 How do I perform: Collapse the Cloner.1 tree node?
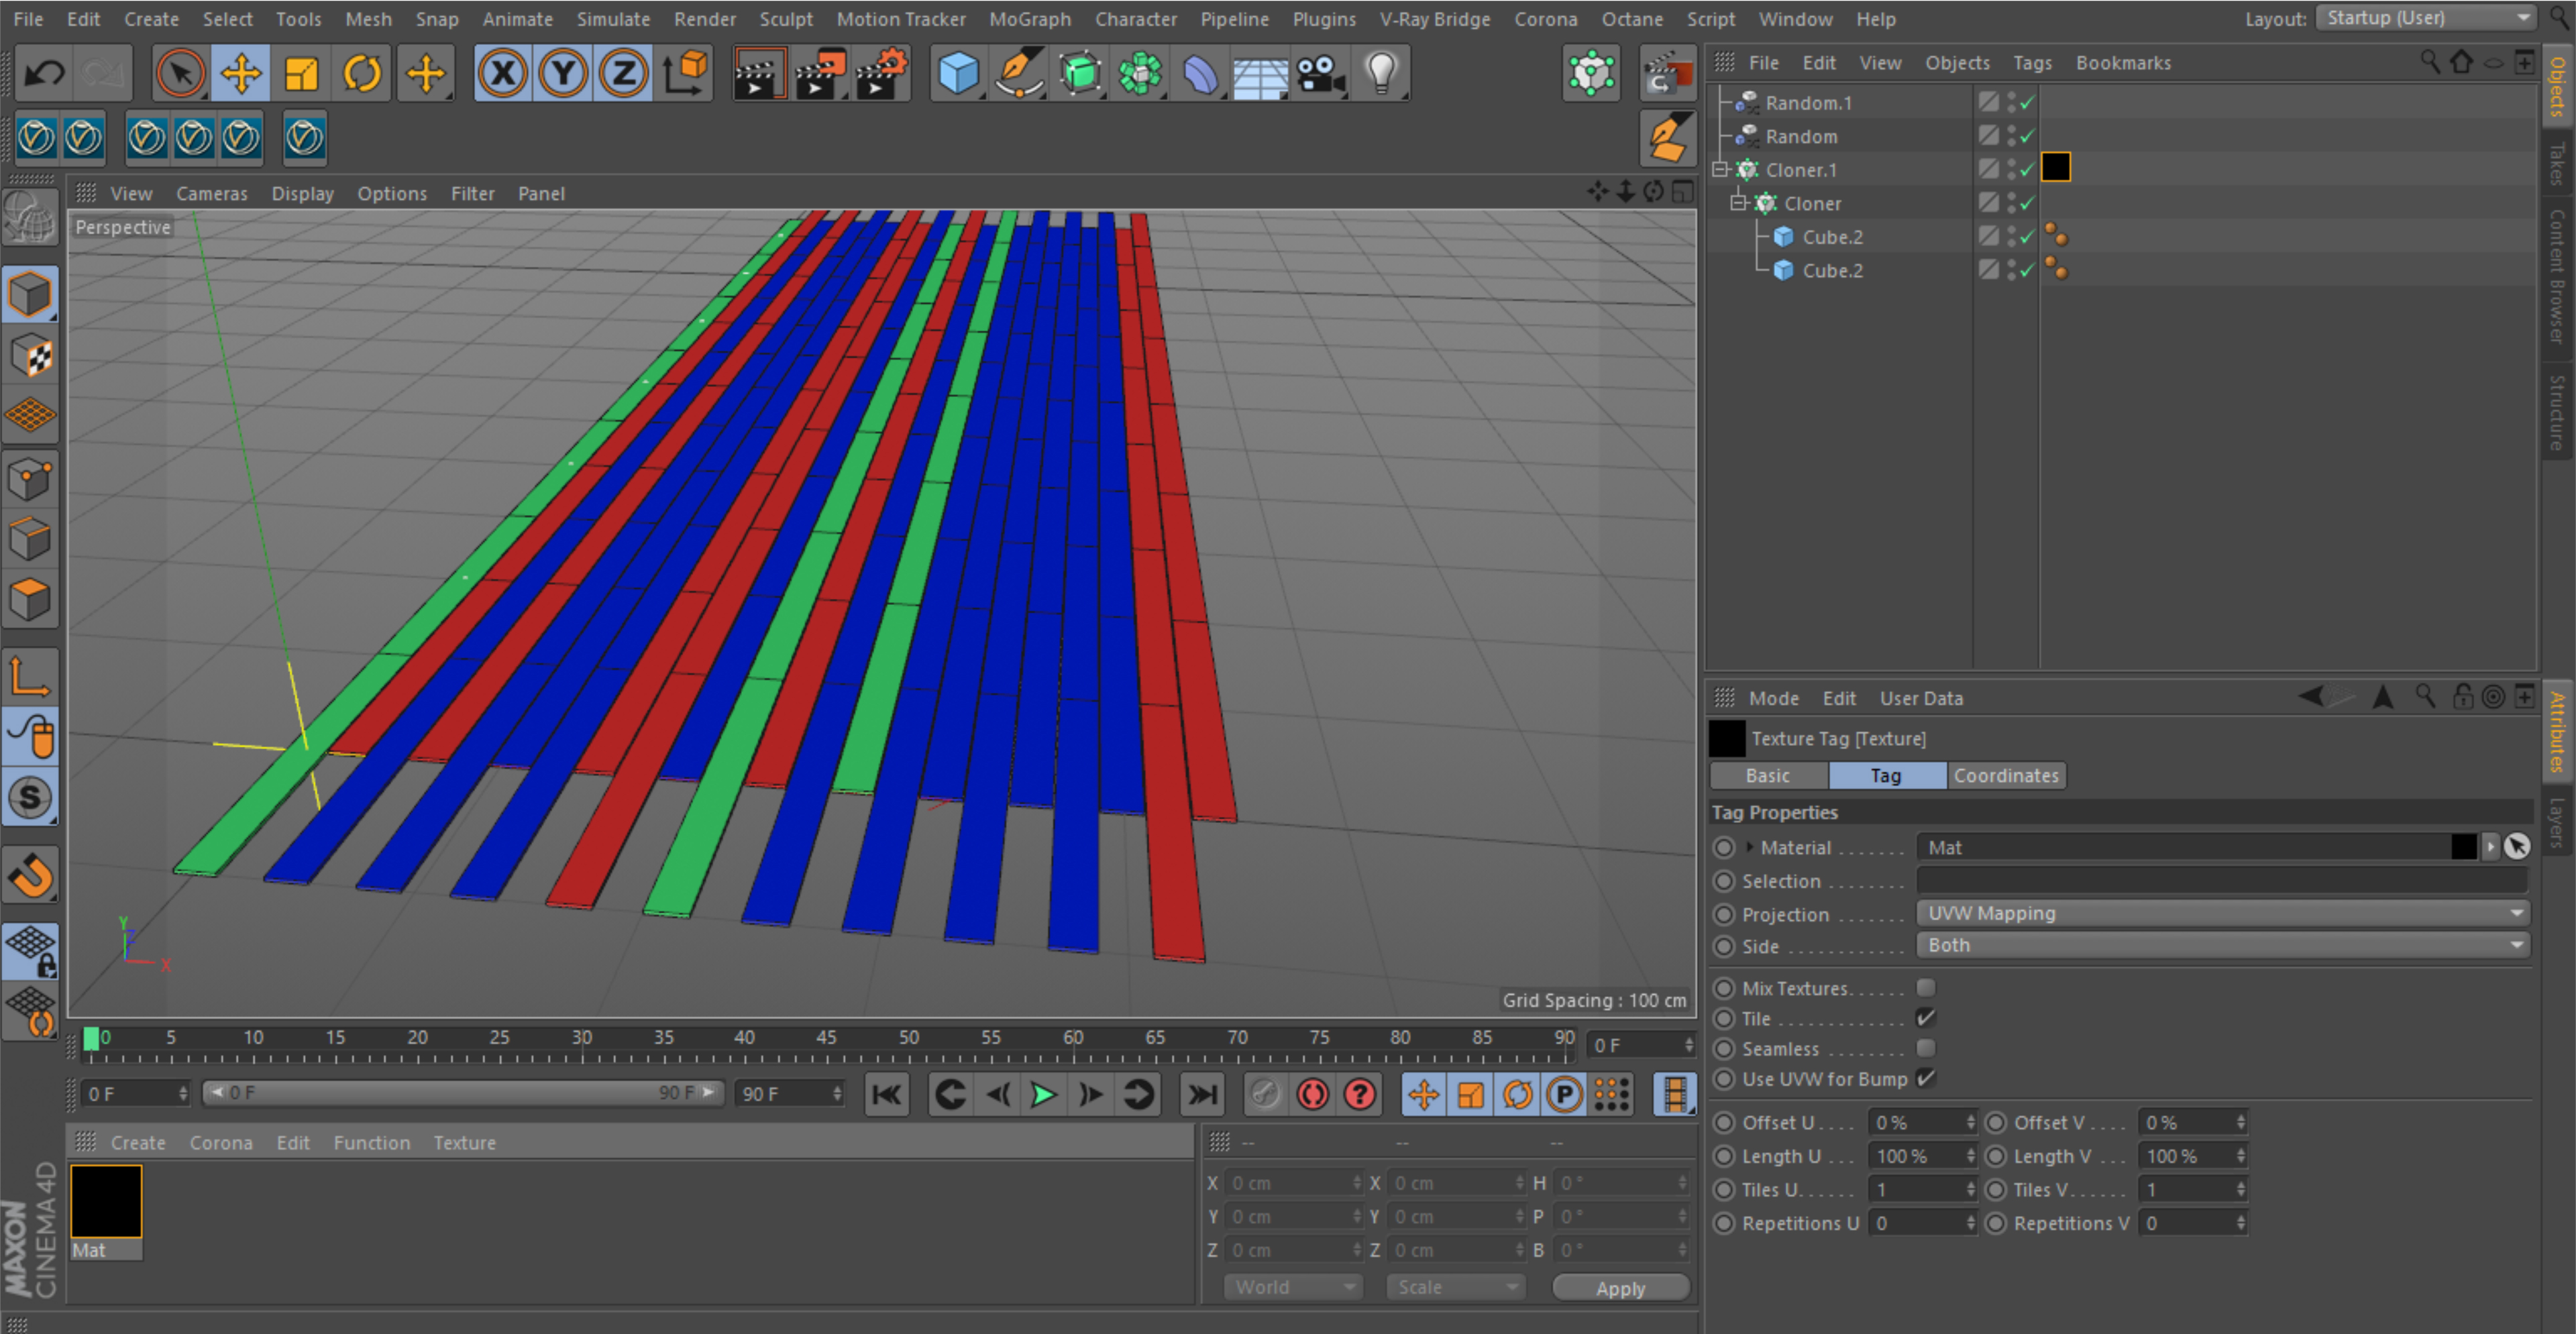click(1720, 170)
